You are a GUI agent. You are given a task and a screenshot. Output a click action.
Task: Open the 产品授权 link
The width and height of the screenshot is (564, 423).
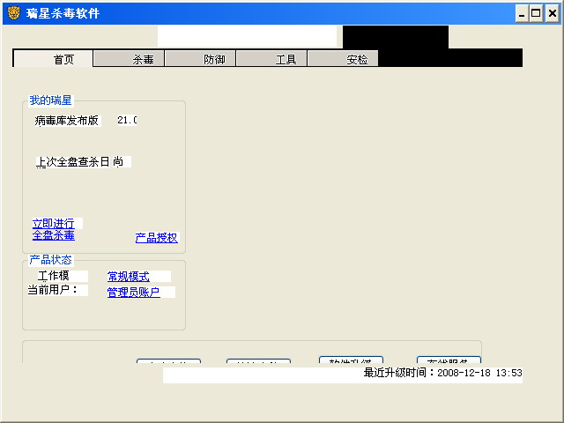pyautogui.click(x=157, y=238)
